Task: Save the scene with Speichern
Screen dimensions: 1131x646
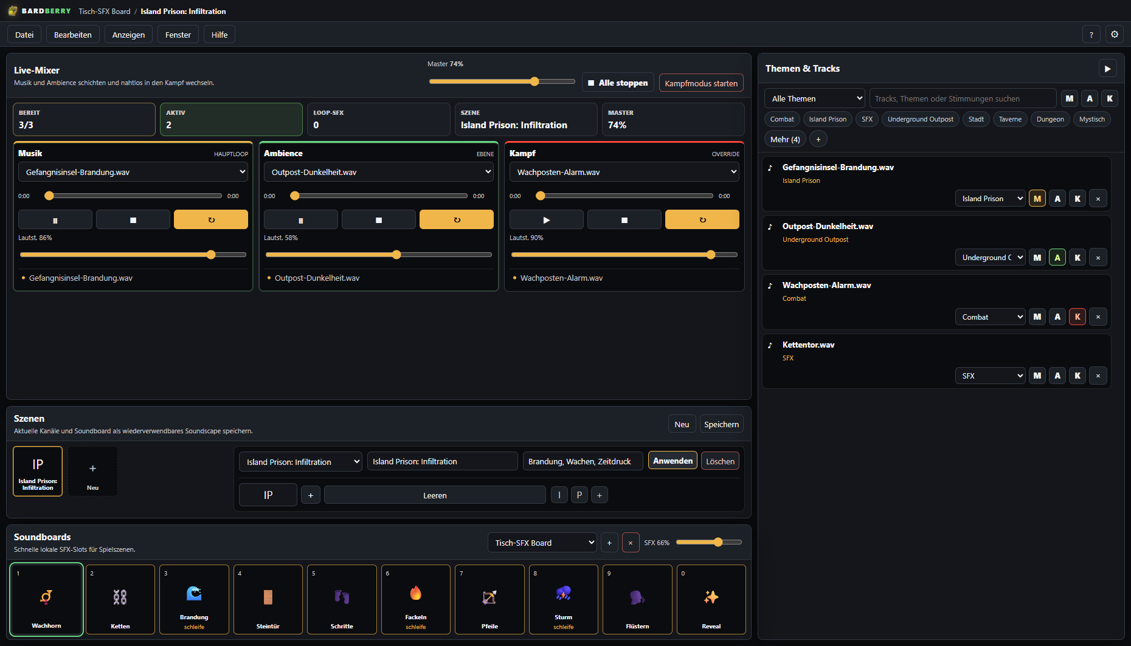Action: [721, 424]
